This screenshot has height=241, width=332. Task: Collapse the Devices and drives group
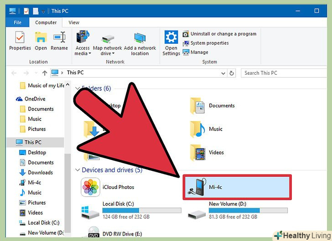(78, 170)
